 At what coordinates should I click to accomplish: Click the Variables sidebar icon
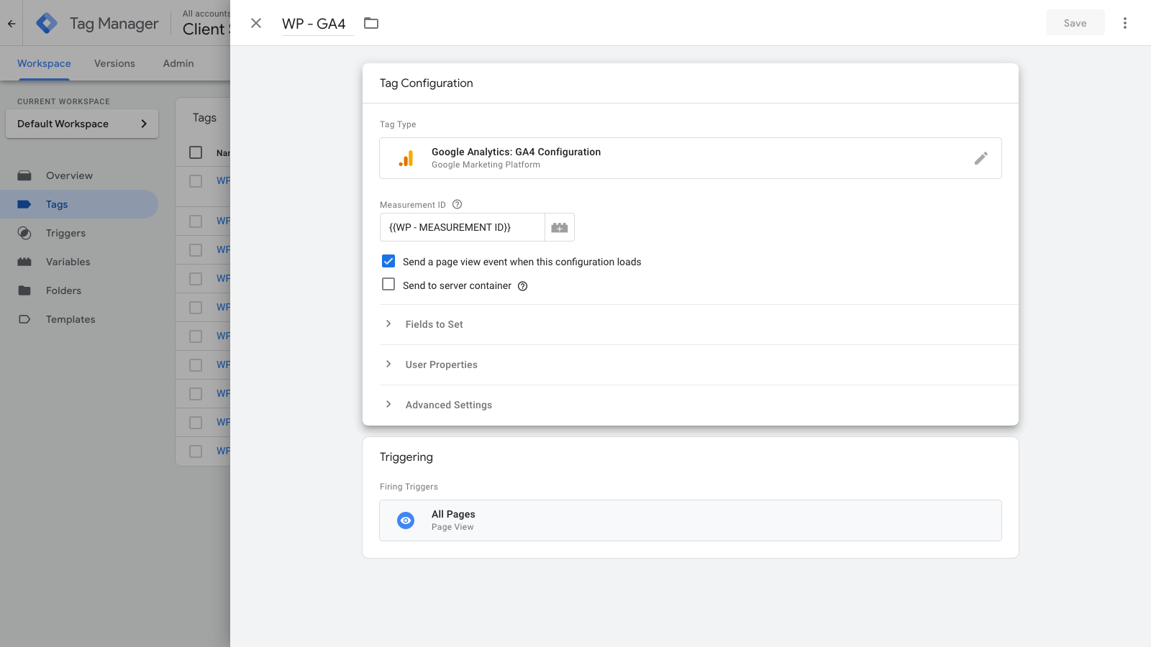point(24,262)
